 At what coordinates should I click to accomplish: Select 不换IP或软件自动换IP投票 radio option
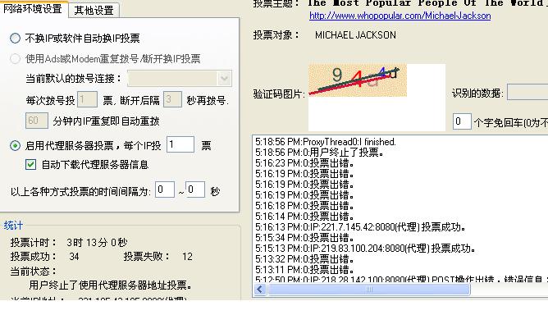(x=15, y=38)
